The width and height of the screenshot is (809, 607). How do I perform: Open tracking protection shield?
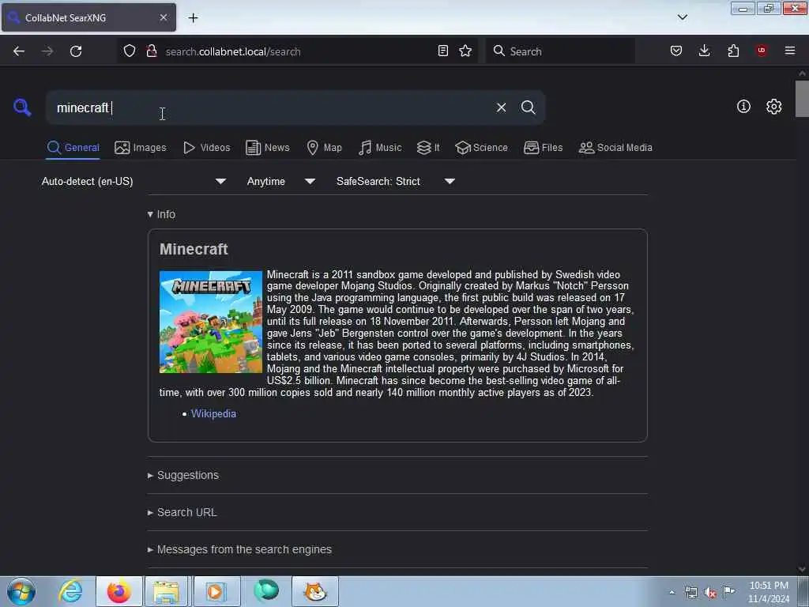tap(130, 51)
